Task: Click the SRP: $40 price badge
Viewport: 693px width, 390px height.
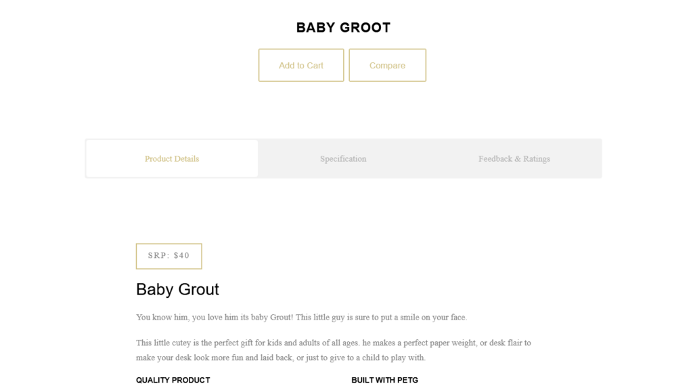Action: point(169,256)
